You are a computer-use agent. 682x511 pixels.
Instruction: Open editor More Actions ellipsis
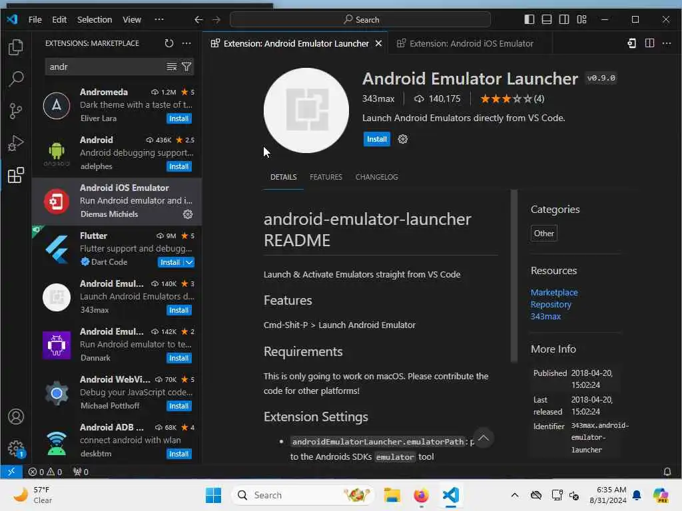667,43
